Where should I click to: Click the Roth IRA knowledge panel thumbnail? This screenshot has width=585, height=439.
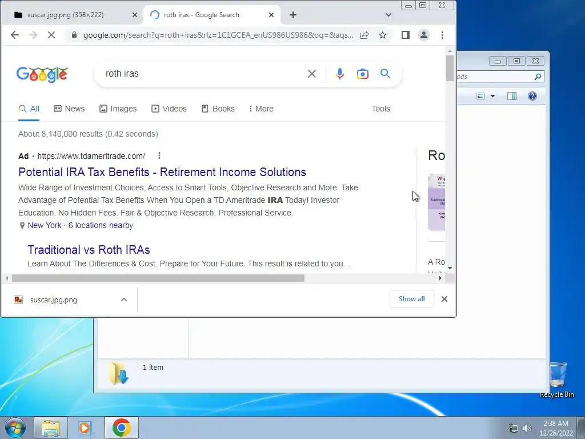tap(436, 202)
